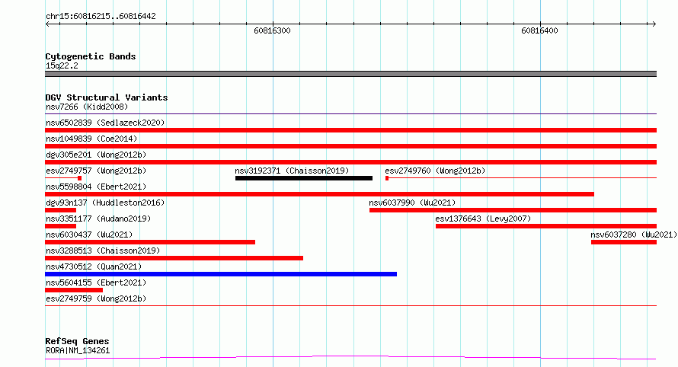Viewport: 678px width, 367px height.
Task: Select the black bar of nsv3192371
Action: pos(304,178)
